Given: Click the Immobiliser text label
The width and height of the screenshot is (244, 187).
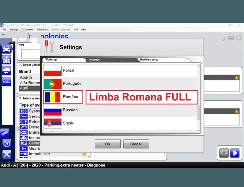Looking at the screenshot, I should click(39, 154).
